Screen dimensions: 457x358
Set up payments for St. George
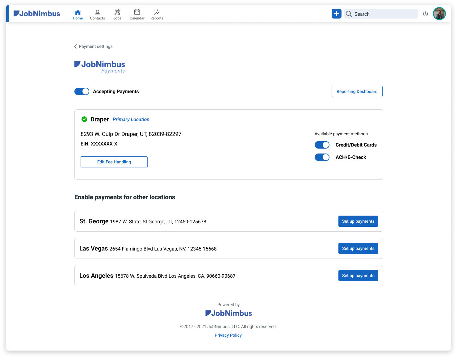pyautogui.click(x=358, y=221)
